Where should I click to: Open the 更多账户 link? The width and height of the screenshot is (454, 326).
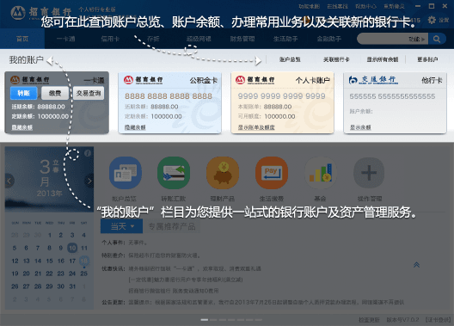pos(427,59)
